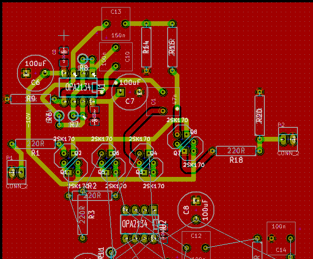Select the R2 reference label
The height and width of the screenshot is (259, 313).
pyautogui.click(x=92, y=186)
